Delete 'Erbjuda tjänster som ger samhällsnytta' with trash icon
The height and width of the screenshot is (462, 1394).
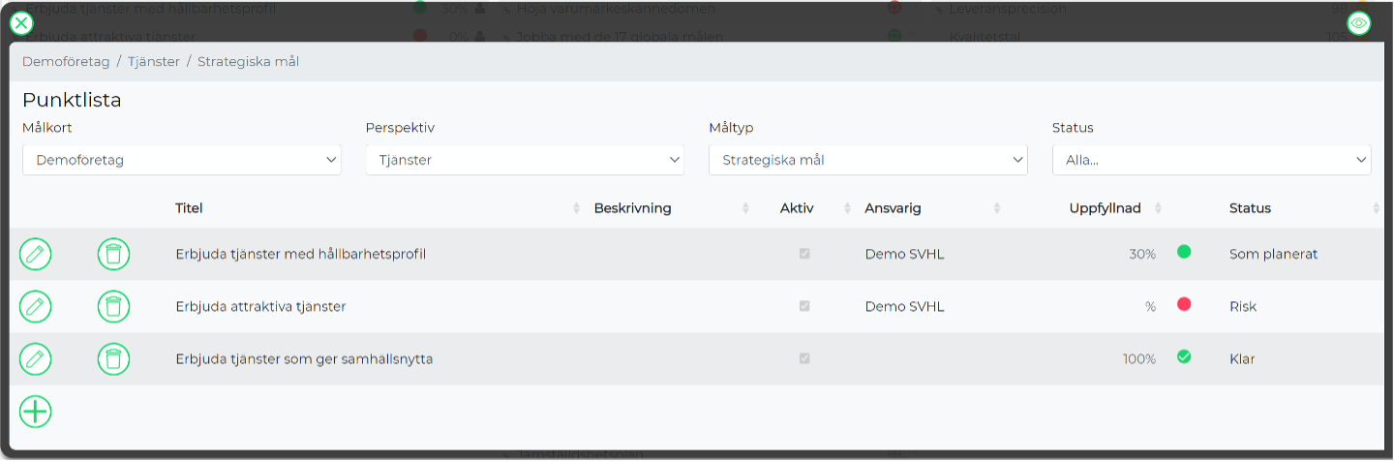(113, 358)
